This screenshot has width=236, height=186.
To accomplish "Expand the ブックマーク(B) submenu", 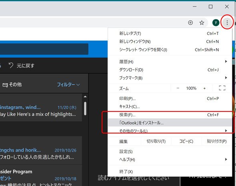I will coord(170,78).
